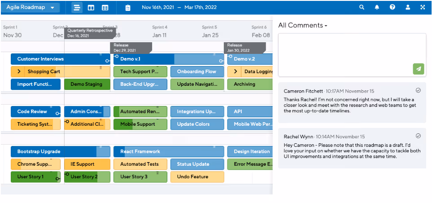The image size is (432, 203).
Task: Open the user profile icon
Action: [x=408, y=8]
